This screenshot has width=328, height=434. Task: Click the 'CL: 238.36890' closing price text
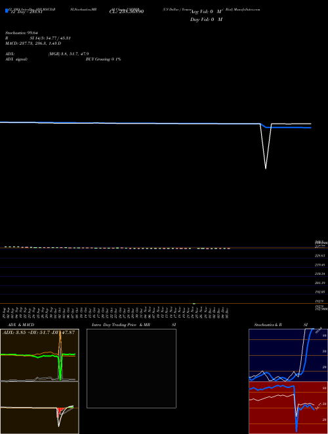point(127,12)
